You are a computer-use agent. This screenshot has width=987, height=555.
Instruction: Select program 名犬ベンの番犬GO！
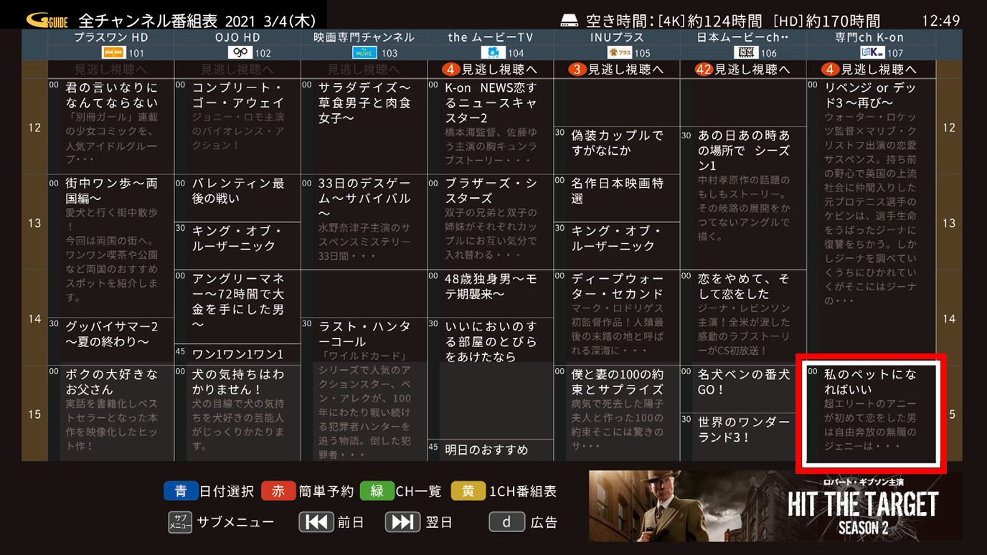pyautogui.click(x=743, y=389)
